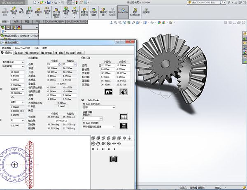Open the 直齿锥齿轮 gear type dropdown
The image size is (247, 190).
point(13,62)
